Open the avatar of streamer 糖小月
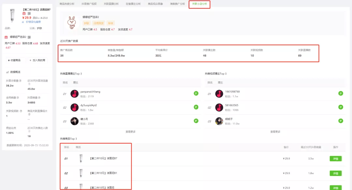This screenshot has height=190, width=352. 74,121
